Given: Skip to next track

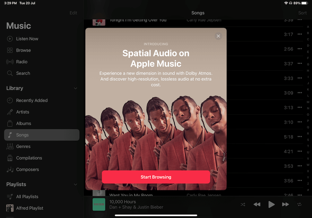Looking at the screenshot, I should tap(285, 204).
